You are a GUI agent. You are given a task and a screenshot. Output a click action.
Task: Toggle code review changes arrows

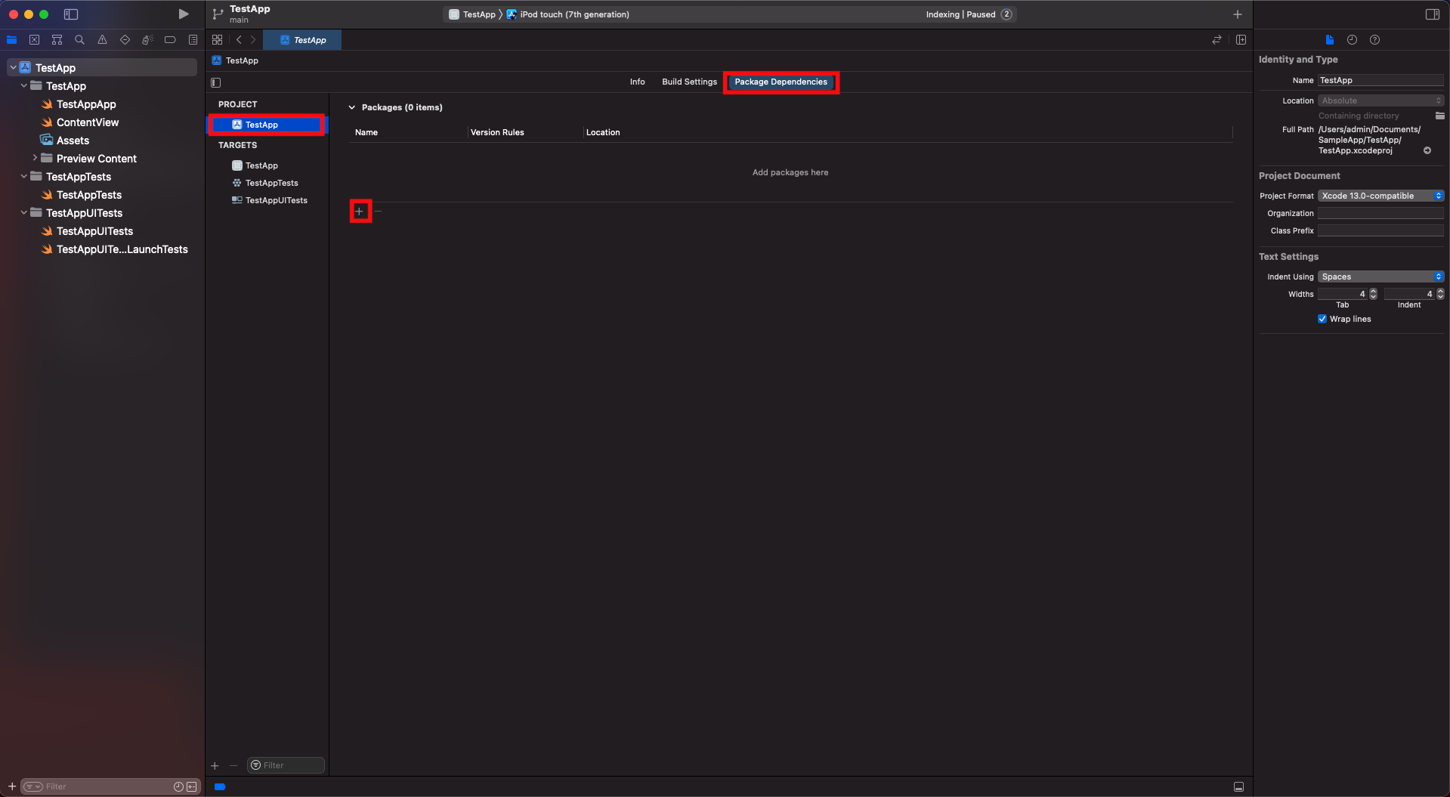pyautogui.click(x=1217, y=40)
